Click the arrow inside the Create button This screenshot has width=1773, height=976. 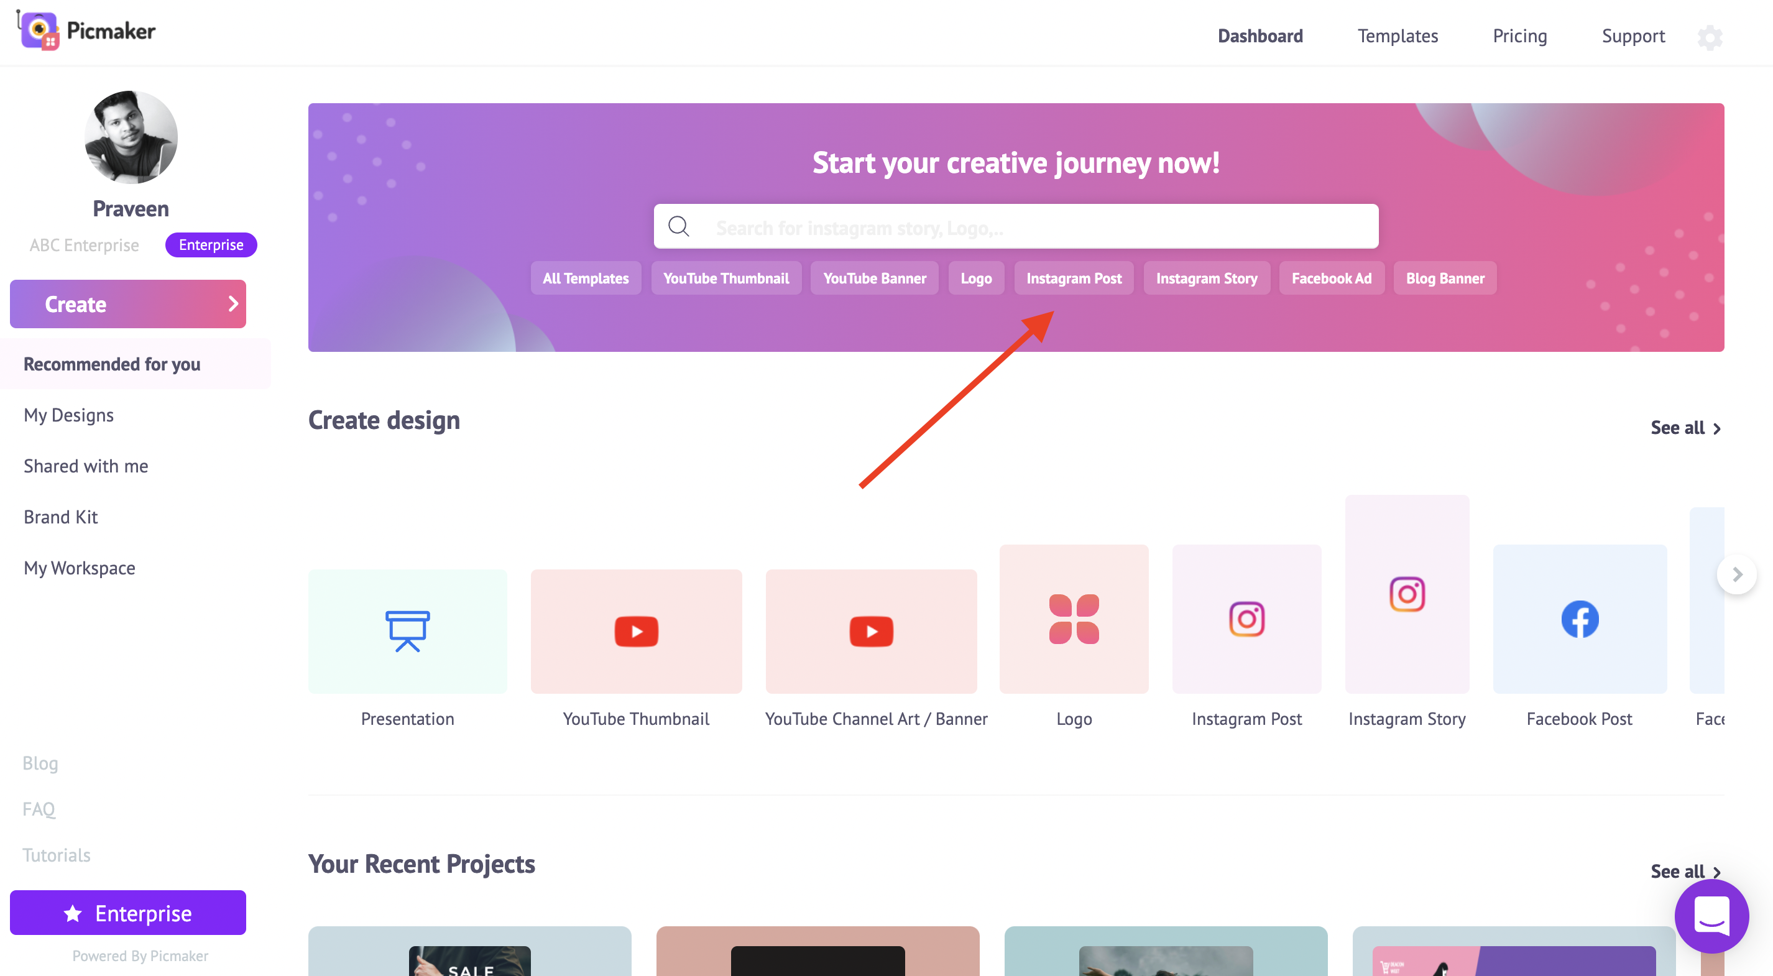[233, 303]
